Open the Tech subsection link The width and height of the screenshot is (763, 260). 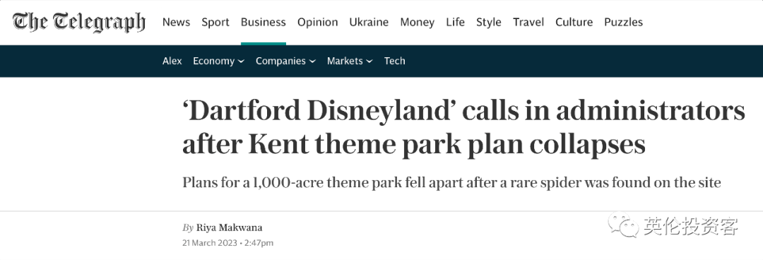(395, 61)
